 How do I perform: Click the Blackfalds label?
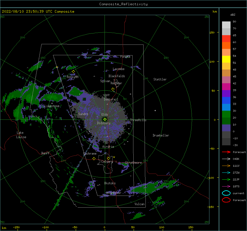[x=117, y=76]
